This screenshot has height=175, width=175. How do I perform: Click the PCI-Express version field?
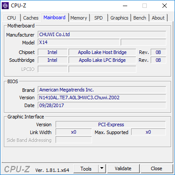[111, 125]
